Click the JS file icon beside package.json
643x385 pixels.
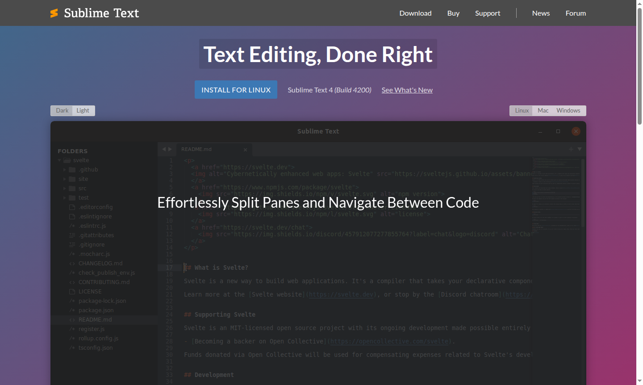(x=72, y=310)
